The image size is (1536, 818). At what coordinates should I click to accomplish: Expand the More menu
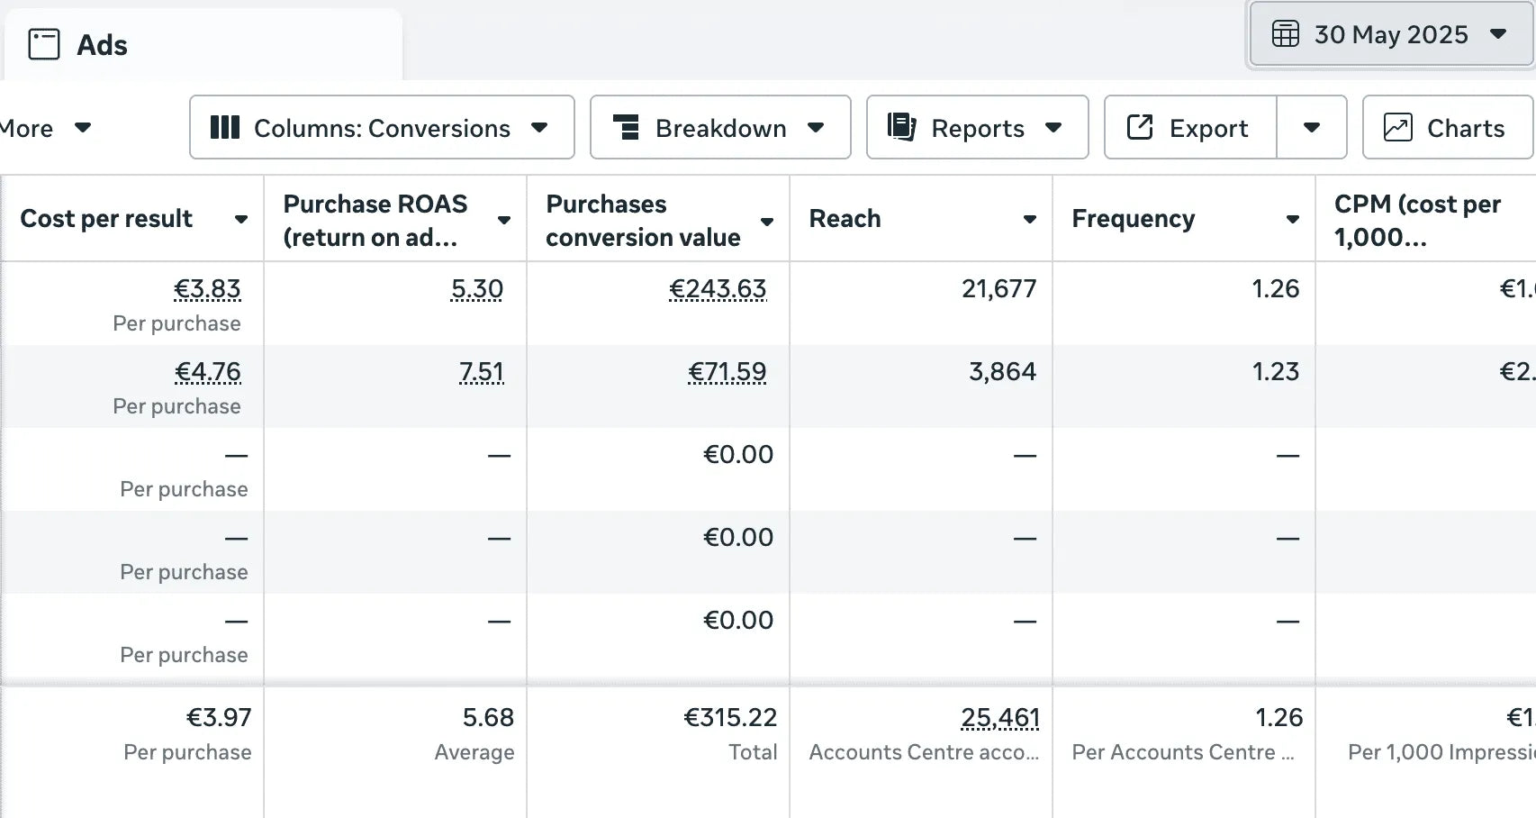pyautogui.click(x=45, y=128)
